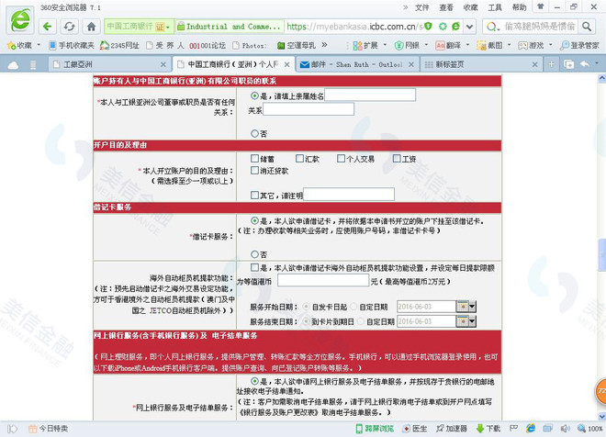606x437 pixels.
Task: Click the 亲属姓名 relative name field
Action: [x=370, y=95]
